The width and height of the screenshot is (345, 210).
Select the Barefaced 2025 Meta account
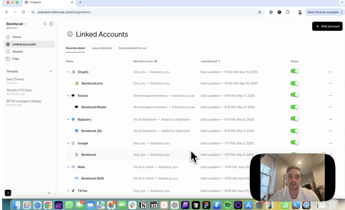(93, 178)
